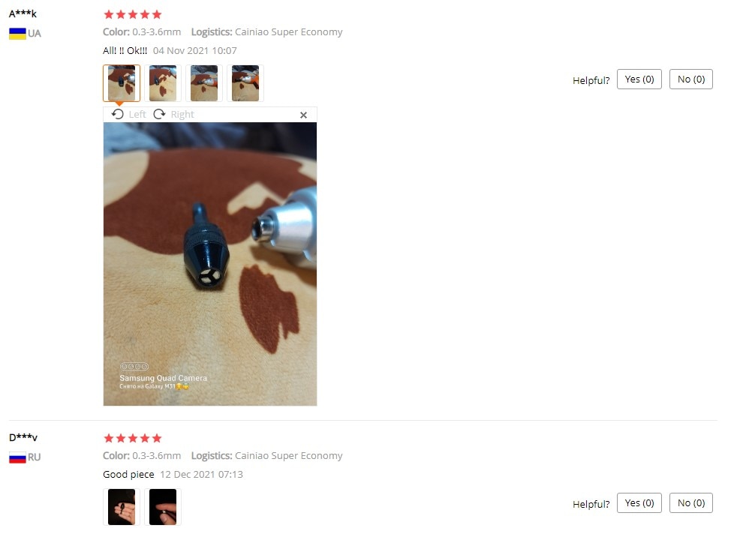This screenshot has height=537, width=731.
Task: Open D***v's first photo thumbnail
Action: (x=122, y=507)
